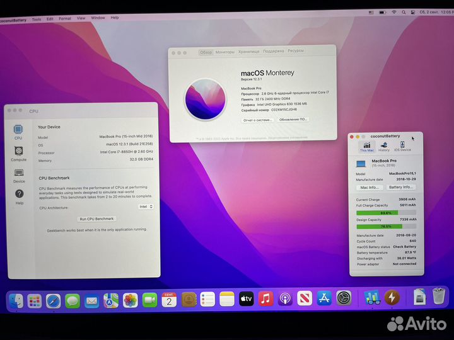Click Отчет о системе button
The image size is (454, 340).
tap(257, 120)
